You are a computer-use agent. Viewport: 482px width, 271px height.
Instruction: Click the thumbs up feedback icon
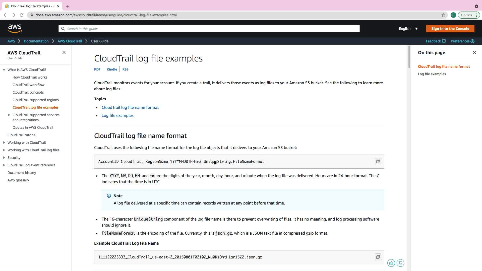pos(391,263)
